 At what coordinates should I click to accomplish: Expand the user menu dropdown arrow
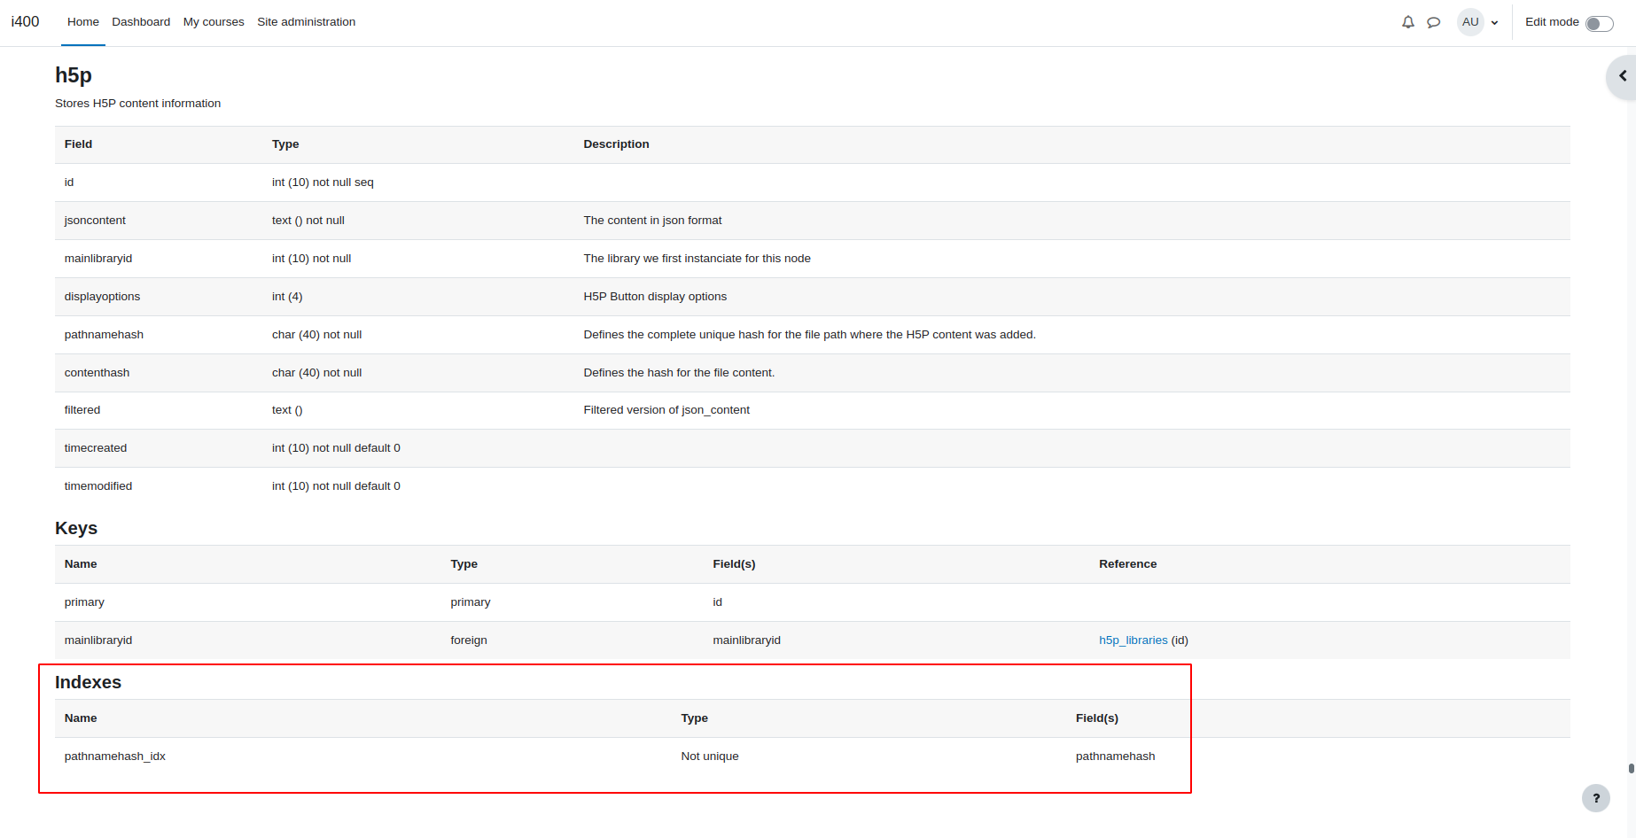point(1495,23)
